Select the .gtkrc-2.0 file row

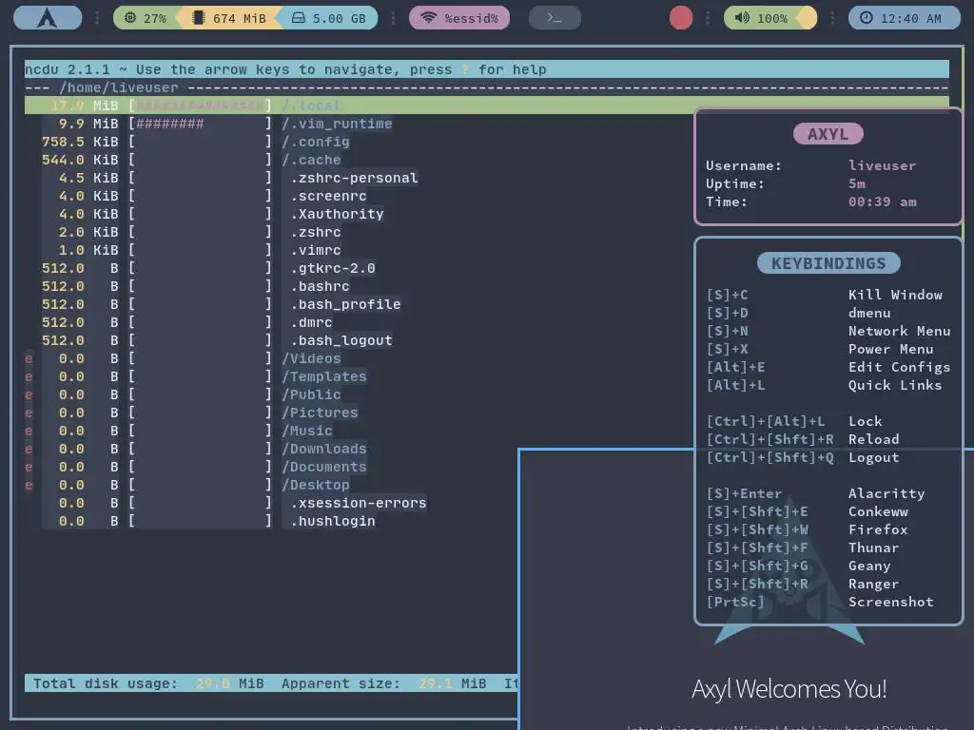click(208, 268)
